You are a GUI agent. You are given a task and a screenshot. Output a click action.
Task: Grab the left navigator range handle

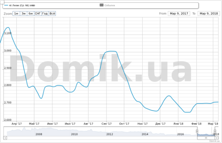click(x=197, y=131)
